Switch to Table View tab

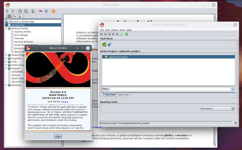point(123,95)
